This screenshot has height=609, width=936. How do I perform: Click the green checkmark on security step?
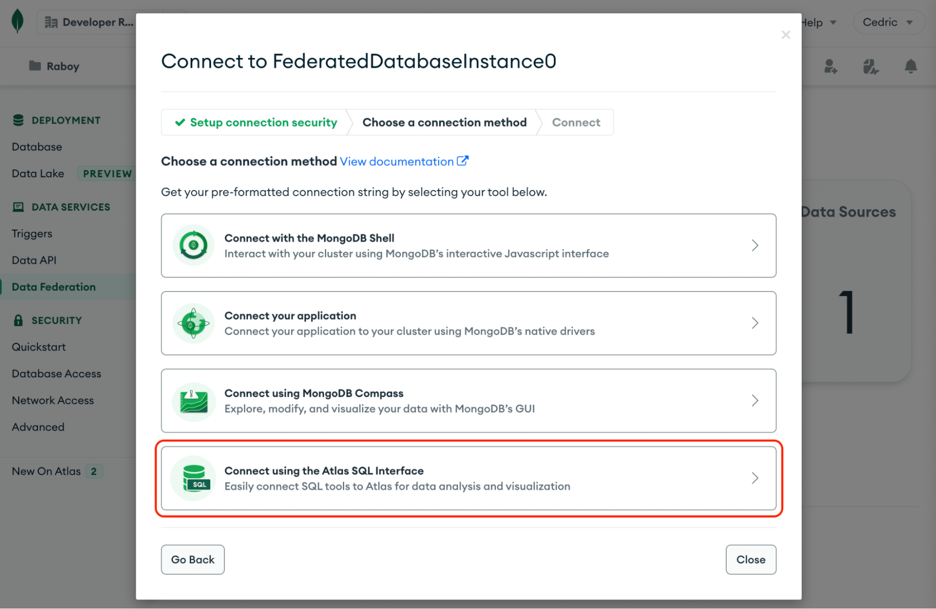click(180, 122)
